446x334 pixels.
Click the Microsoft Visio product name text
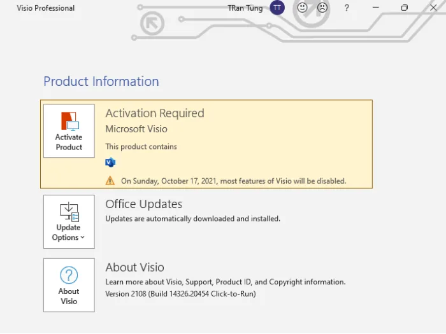(x=136, y=129)
